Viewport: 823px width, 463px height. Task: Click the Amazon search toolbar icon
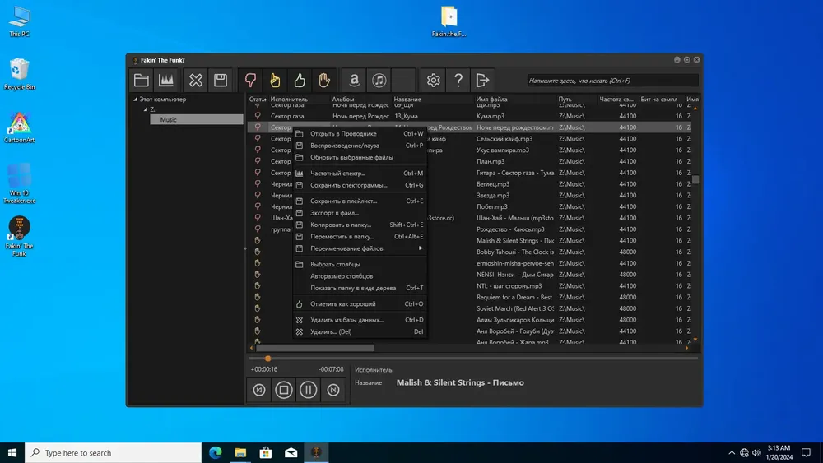coord(354,80)
